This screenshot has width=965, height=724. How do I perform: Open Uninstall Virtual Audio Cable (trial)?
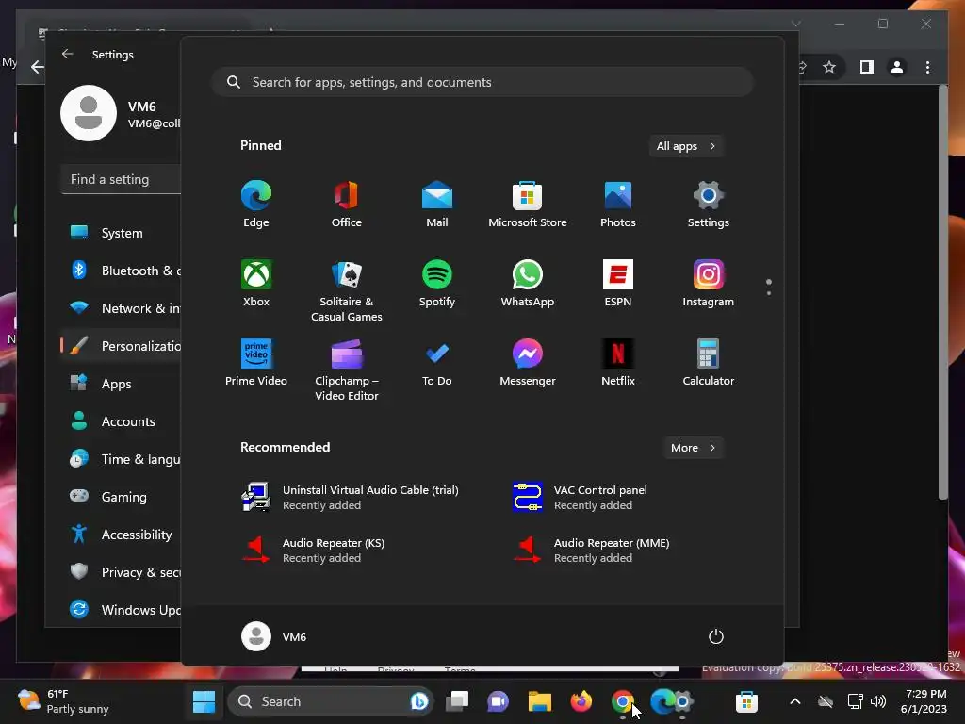click(351, 497)
